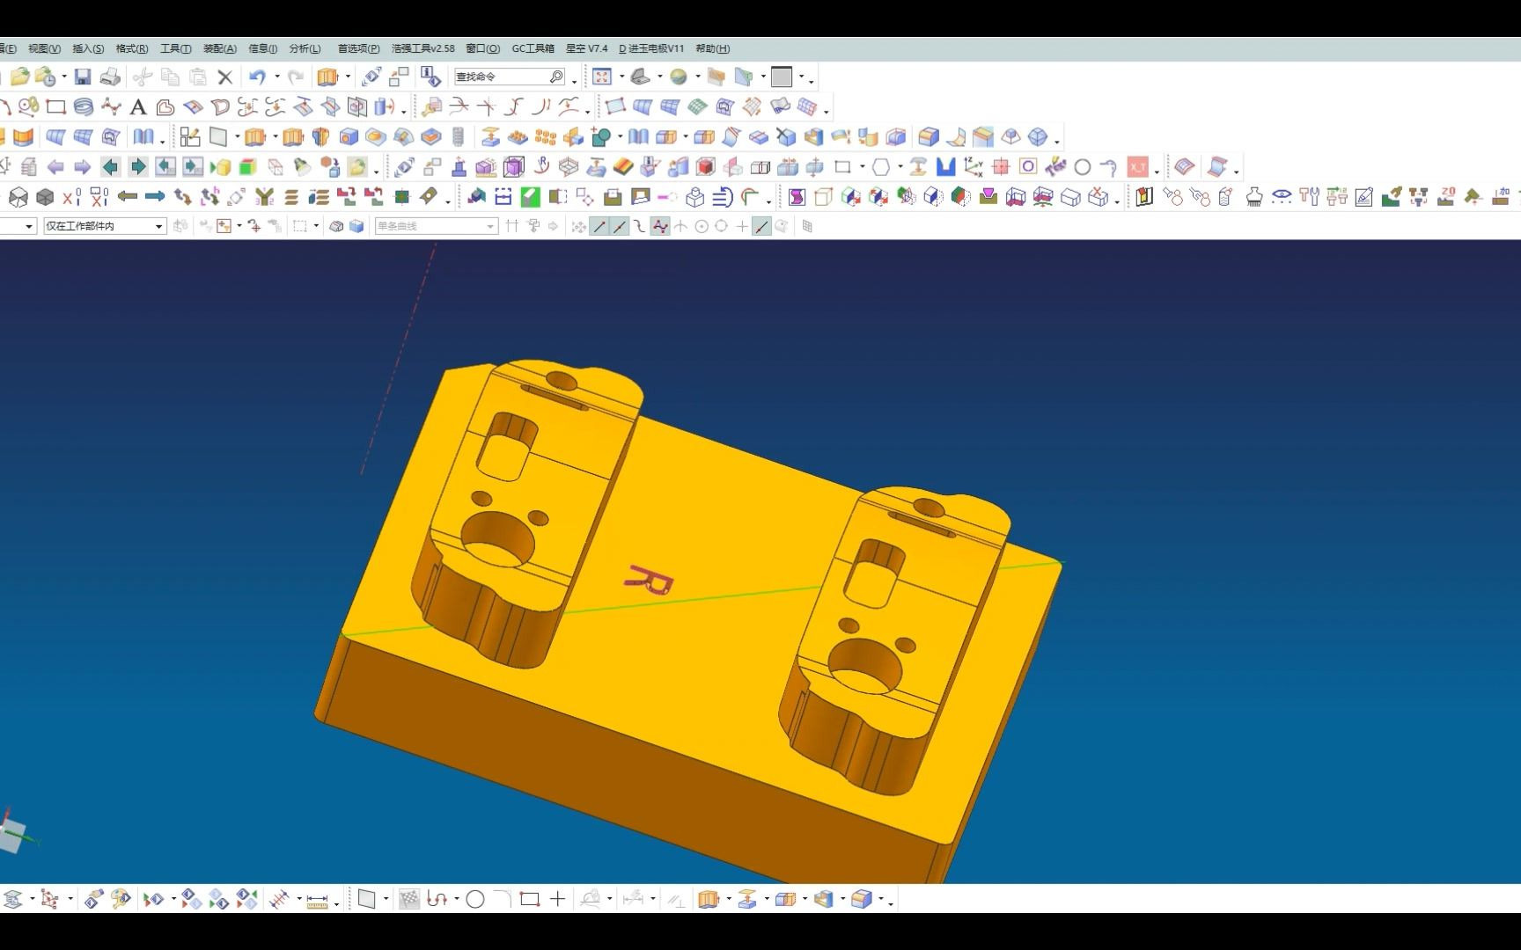Viewport: 1521px width, 950px height.
Task: Click the Copy icon in the top toolbar
Action: tap(170, 77)
